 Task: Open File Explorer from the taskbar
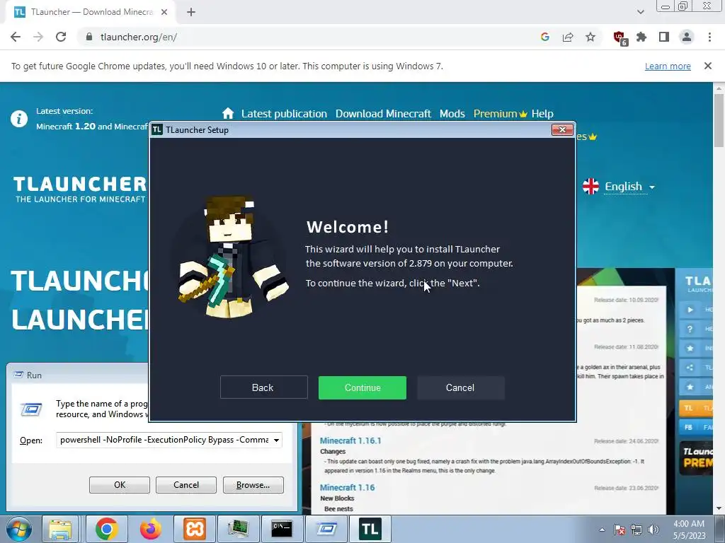pos(61,529)
